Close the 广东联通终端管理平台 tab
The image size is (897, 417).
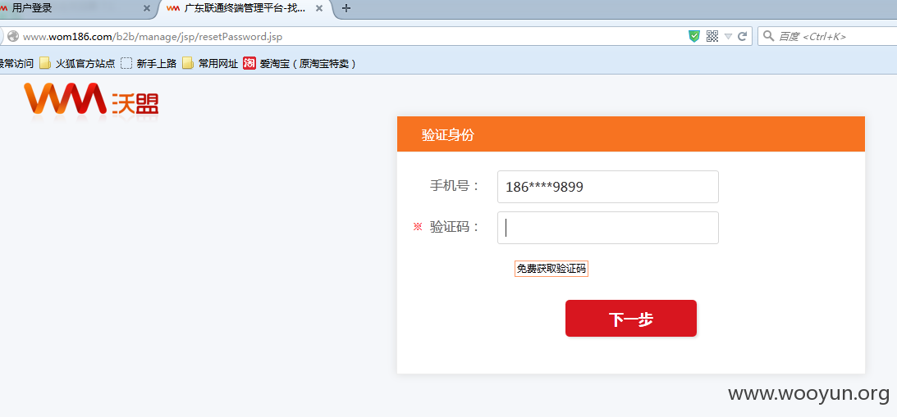coord(319,8)
